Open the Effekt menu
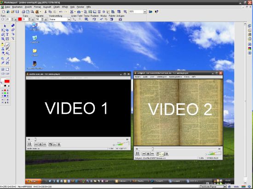 (x=65, y=7)
